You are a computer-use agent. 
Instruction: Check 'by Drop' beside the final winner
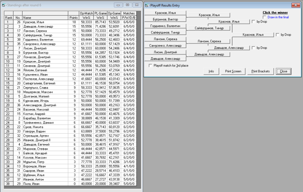(x=278, y=35)
